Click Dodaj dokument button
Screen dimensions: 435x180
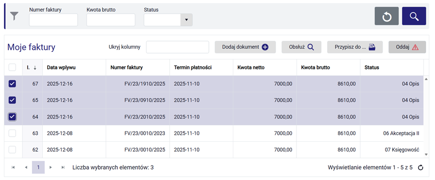245,47
